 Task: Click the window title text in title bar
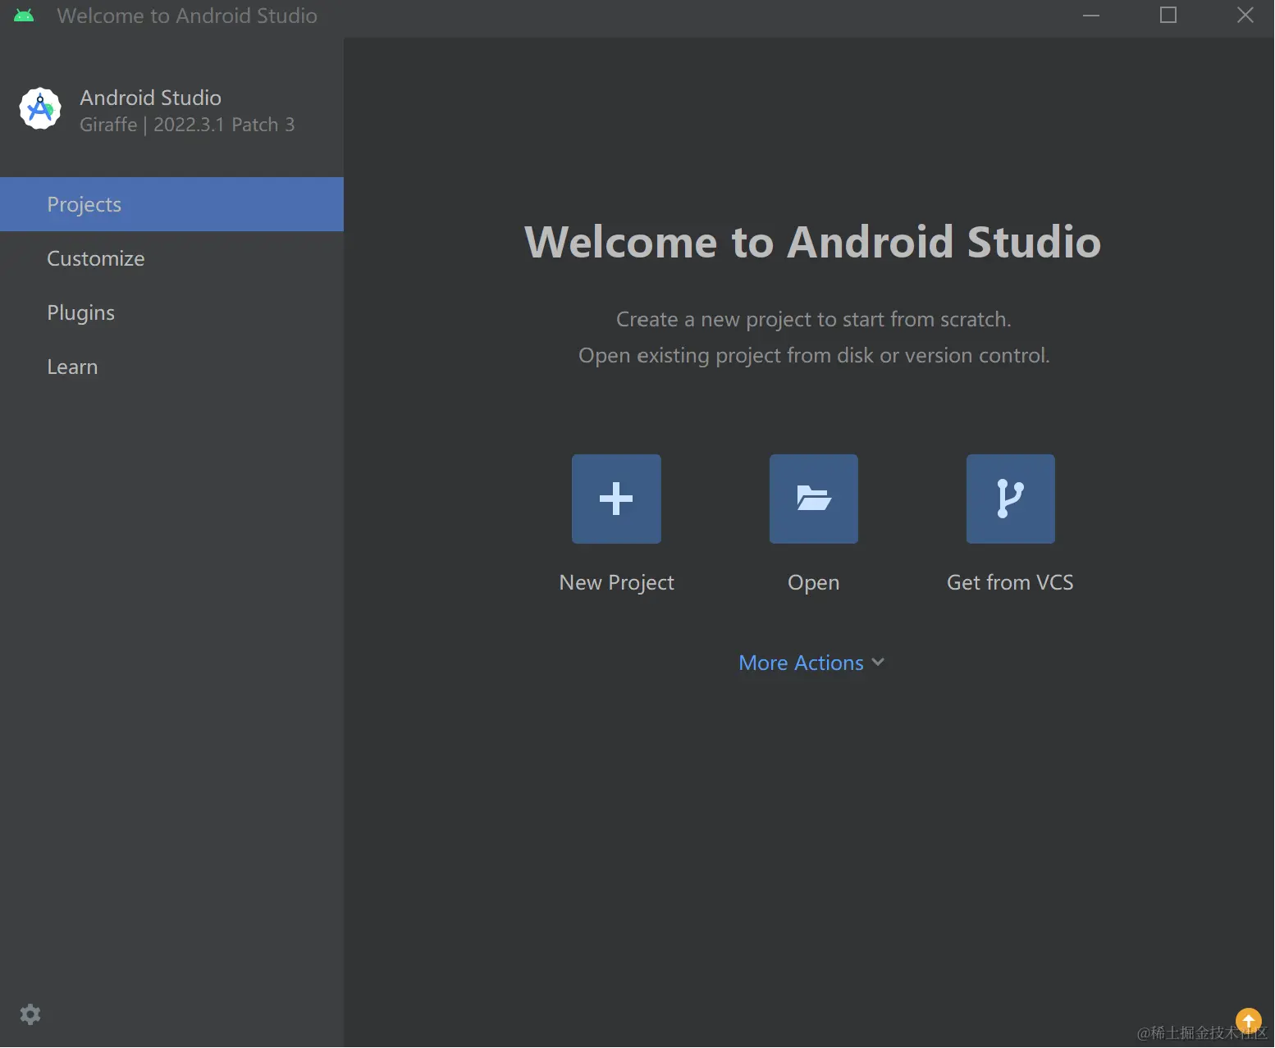pos(187,16)
